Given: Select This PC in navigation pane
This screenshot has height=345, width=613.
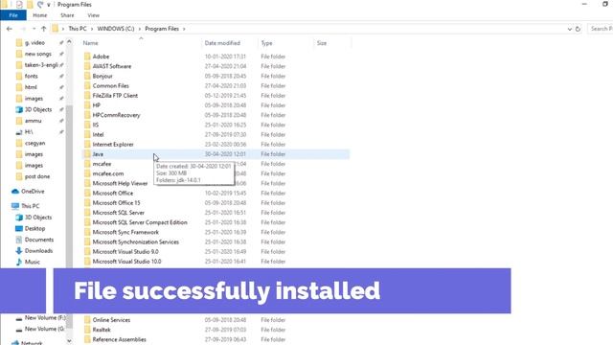Looking at the screenshot, I should pyautogui.click(x=30, y=206).
